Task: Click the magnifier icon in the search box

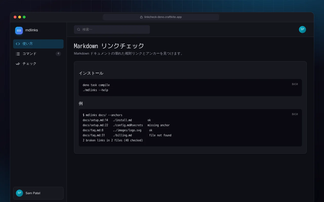Action: [x=79, y=30]
